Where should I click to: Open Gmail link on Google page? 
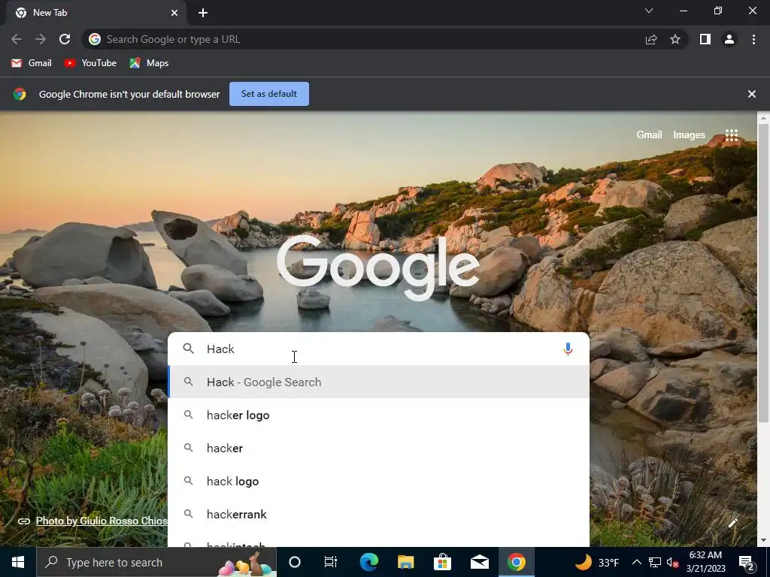click(x=649, y=135)
